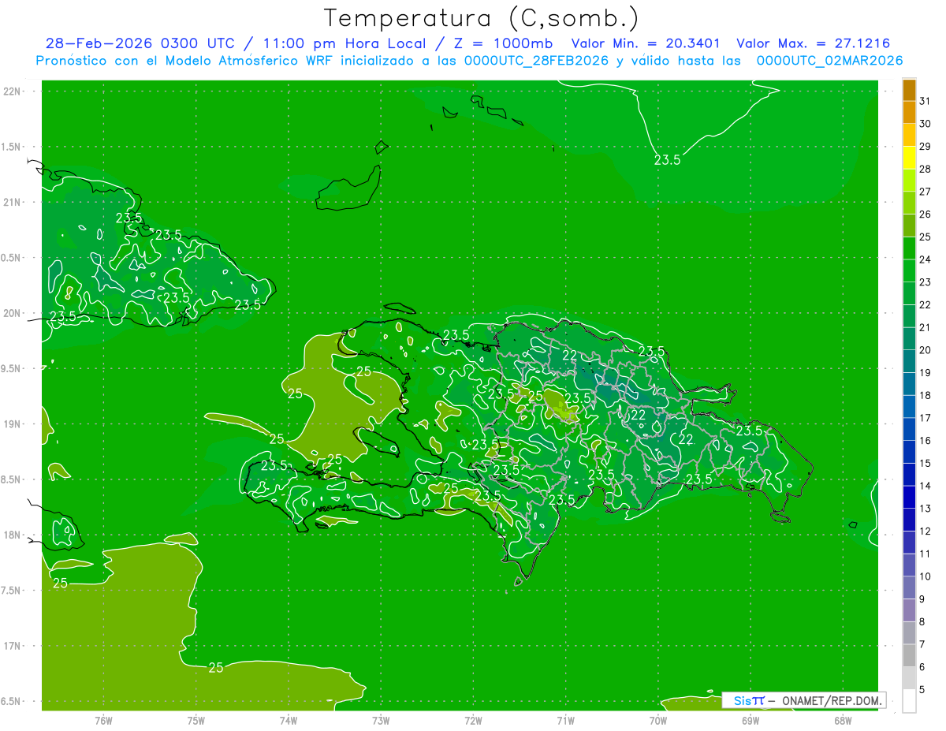Click the 17N latitude axis label

13,647
